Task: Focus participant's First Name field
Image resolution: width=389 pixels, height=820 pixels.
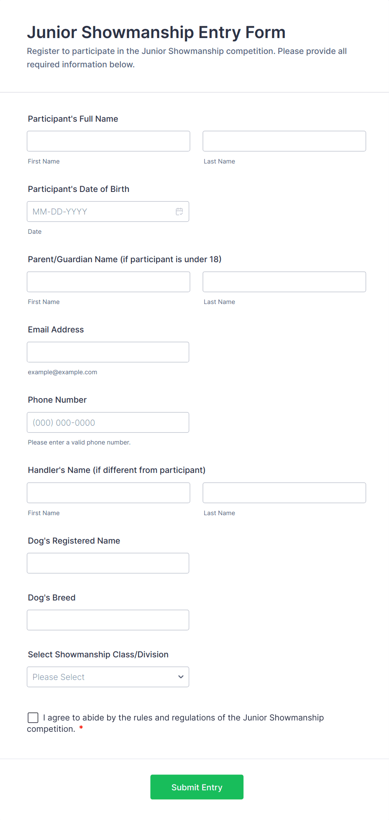Action: pyautogui.click(x=108, y=141)
